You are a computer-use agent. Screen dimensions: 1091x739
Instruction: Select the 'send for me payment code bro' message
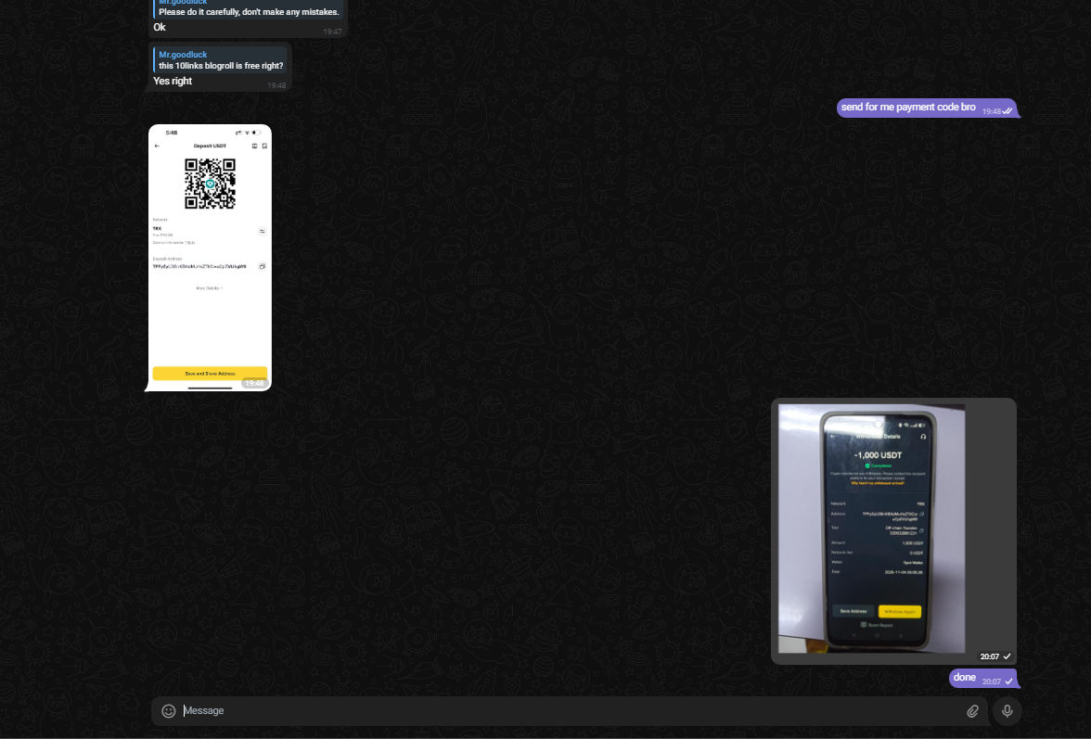click(x=907, y=108)
